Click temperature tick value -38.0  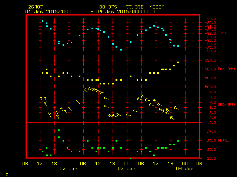(211, 51)
